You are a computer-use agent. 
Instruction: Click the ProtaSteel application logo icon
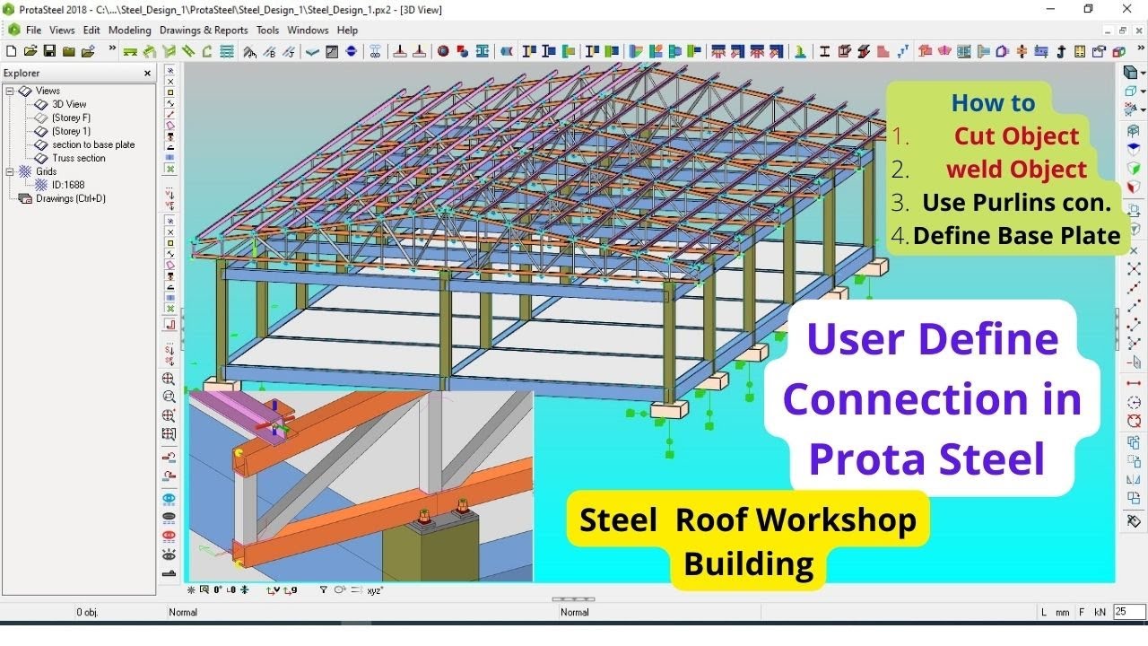9,9
